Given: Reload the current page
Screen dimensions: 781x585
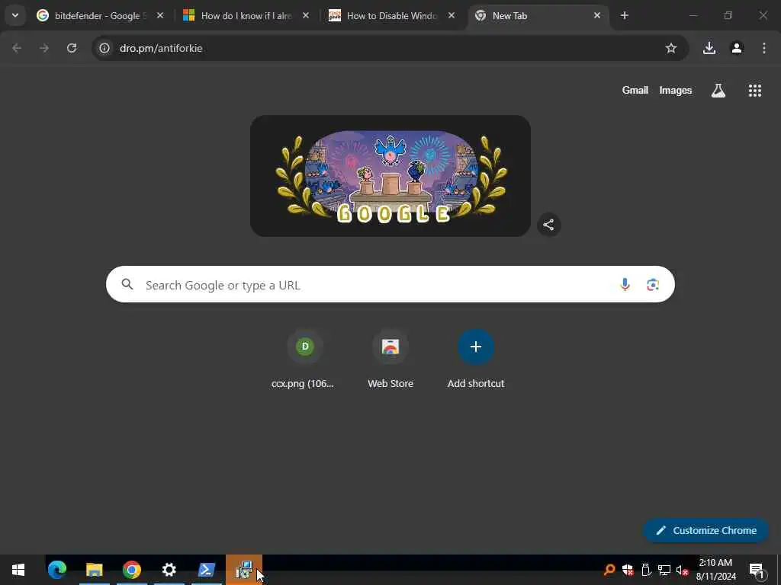Looking at the screenshot, I should [x=72, y=48].
